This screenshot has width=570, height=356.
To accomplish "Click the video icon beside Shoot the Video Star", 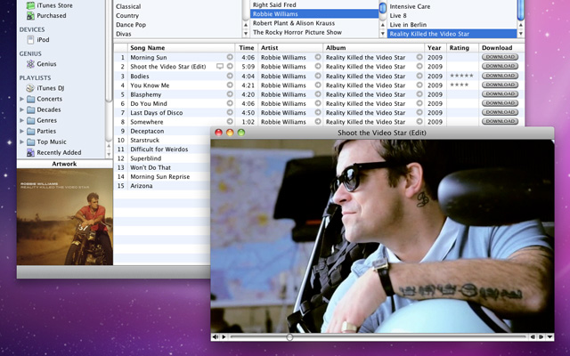I will 220,67.
